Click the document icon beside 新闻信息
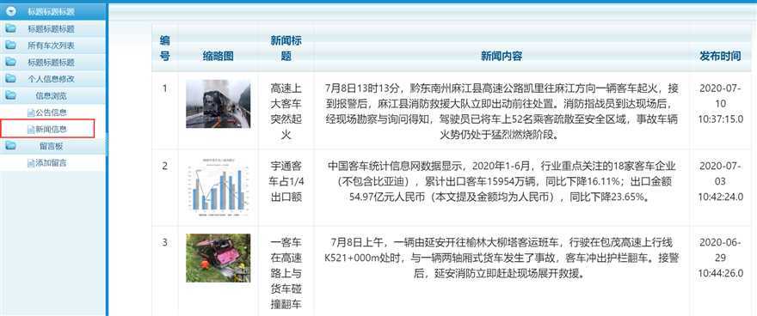This screenshot has width=757, height=316. point(31,129)
